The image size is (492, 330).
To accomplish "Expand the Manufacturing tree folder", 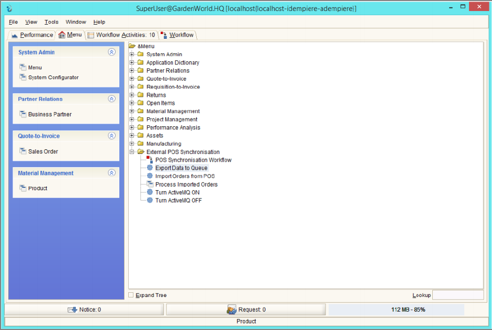I will click(x=132, y=144).
